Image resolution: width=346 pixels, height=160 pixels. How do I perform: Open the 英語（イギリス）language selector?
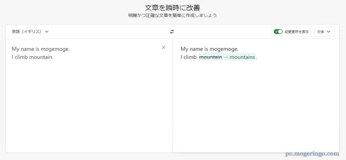click(30, 32)
